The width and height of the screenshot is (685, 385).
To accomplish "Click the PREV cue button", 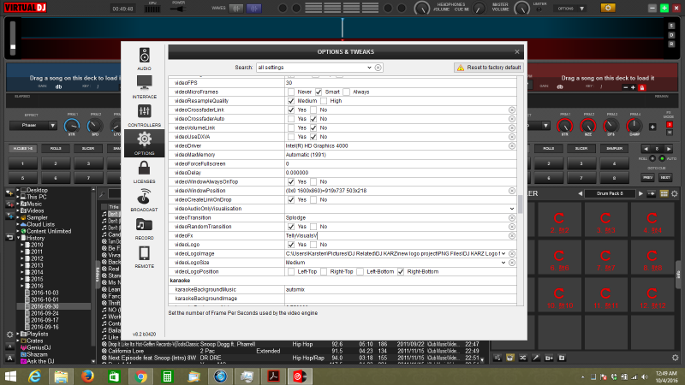I will pyautogui.click(x=648, y=178).
